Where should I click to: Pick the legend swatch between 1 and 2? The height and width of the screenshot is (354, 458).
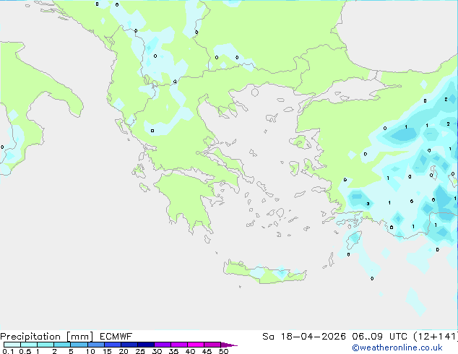[46, 345]
